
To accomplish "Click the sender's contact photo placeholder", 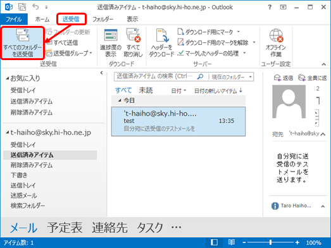I will coord(289,101).
